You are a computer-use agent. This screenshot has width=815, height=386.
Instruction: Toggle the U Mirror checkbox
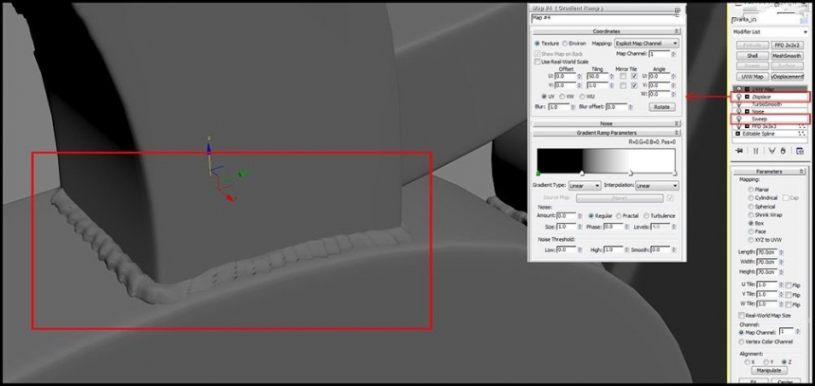(623, 77)
